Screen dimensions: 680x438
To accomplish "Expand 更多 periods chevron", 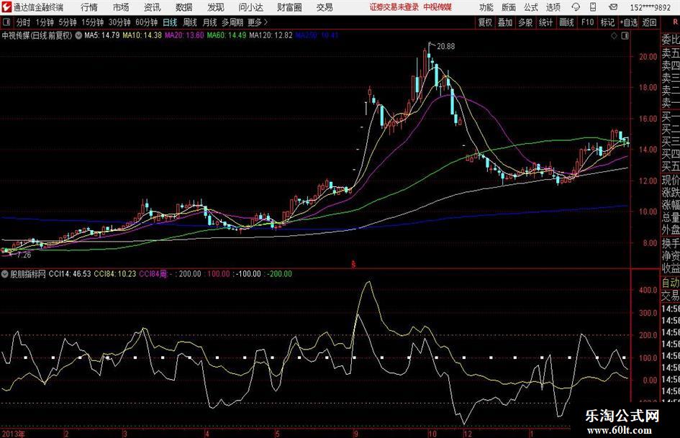I will click(x=266, y=22).
